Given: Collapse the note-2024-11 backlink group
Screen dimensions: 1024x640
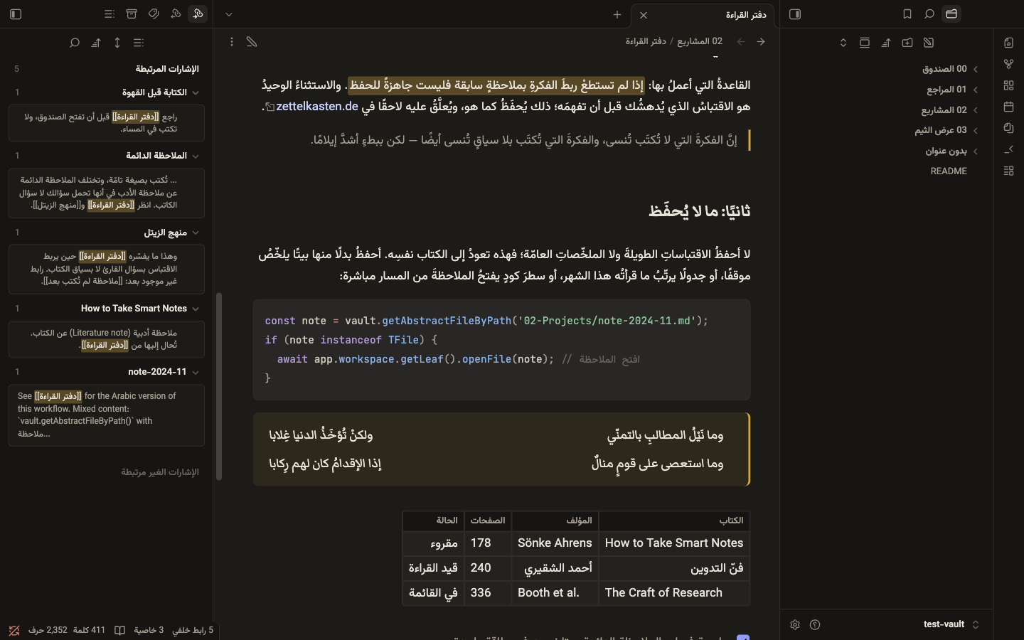Looking at the screenshot, I should (196, 372).
